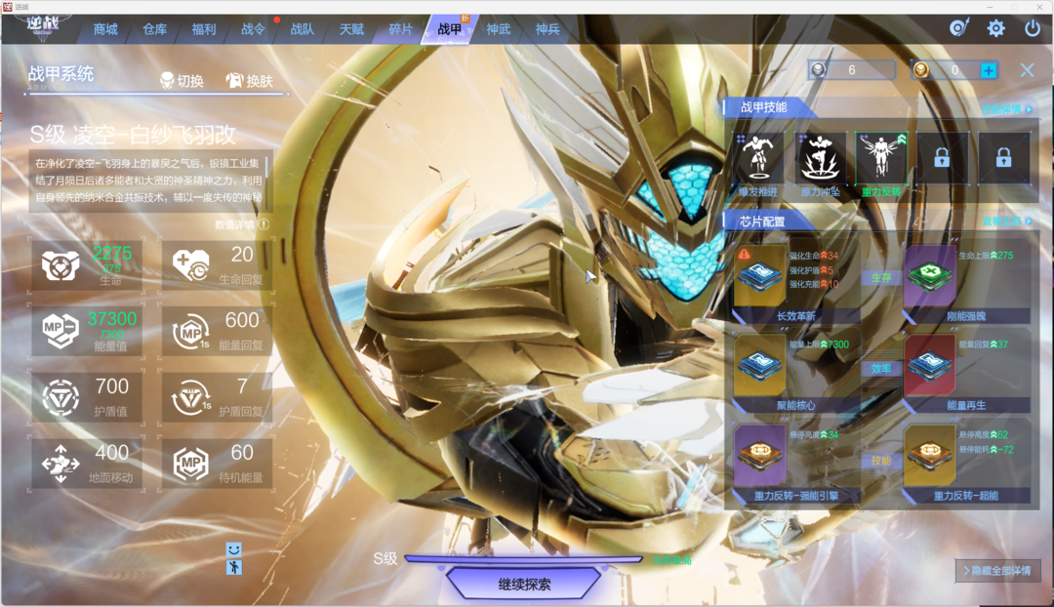Click the armor name S级 凌空-白纱飞羽改

133,135
